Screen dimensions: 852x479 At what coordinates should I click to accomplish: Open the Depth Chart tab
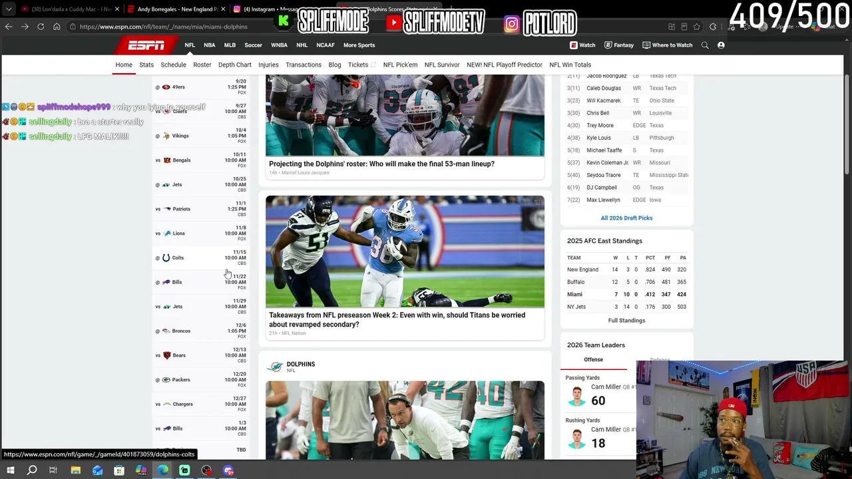(235, 65)
